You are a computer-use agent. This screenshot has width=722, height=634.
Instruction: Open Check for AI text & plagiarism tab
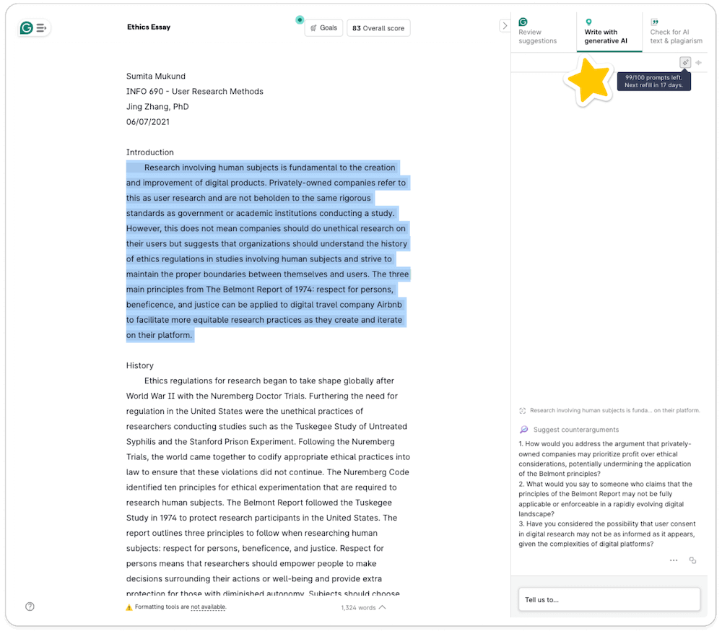(x=676, y=31)
